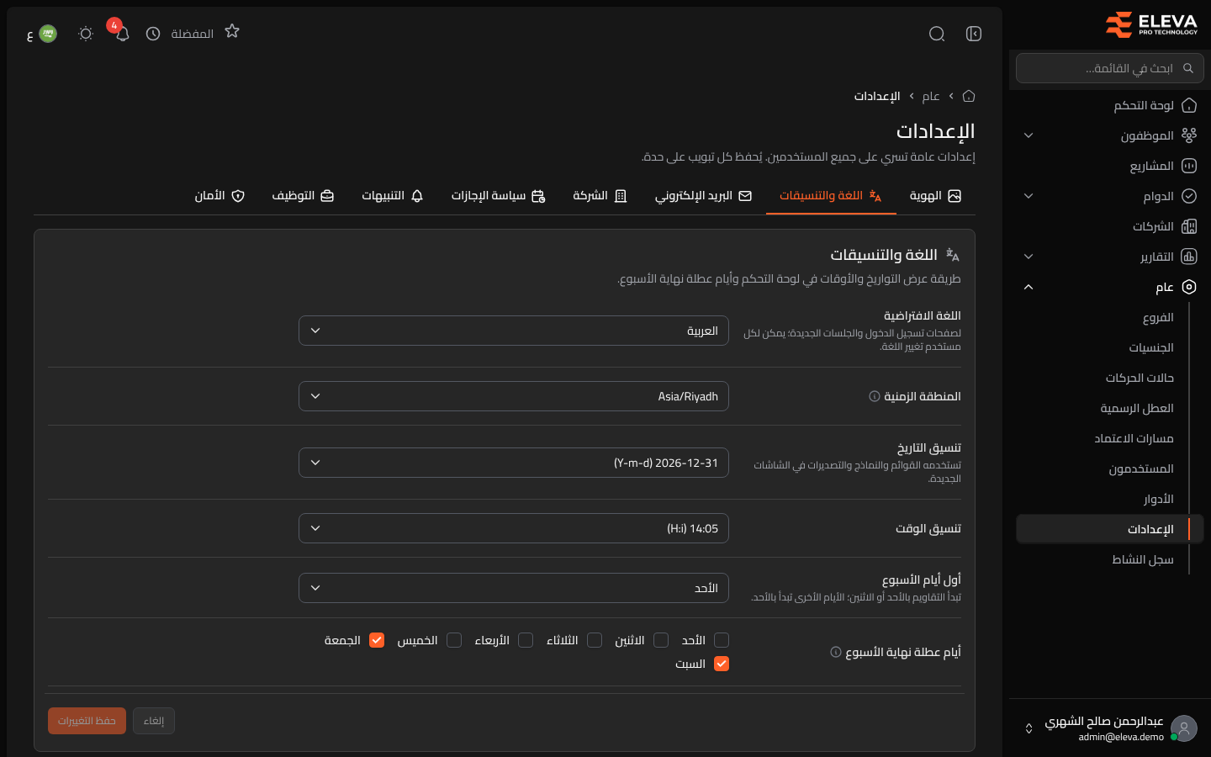Viewport: 1211px width, 757px height.
Task: Click عام in the breadcrumb
Action: tap(931, 96)
